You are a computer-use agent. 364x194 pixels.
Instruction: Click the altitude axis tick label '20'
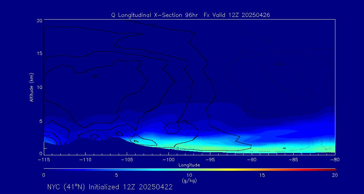coord(40,21)
